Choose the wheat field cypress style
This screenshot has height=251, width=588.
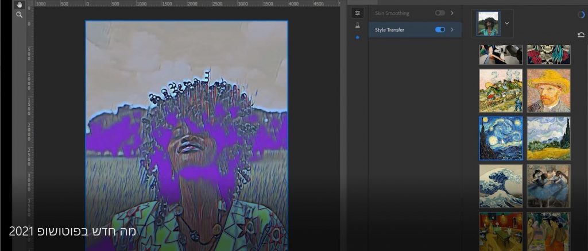548,138
